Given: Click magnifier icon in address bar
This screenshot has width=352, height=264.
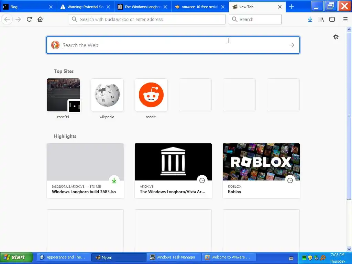Looking at the screenshot, I should coord(75,19).
